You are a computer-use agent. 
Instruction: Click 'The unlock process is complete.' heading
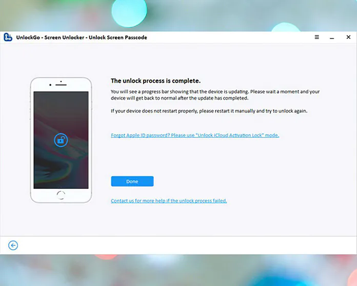(156, 81)
